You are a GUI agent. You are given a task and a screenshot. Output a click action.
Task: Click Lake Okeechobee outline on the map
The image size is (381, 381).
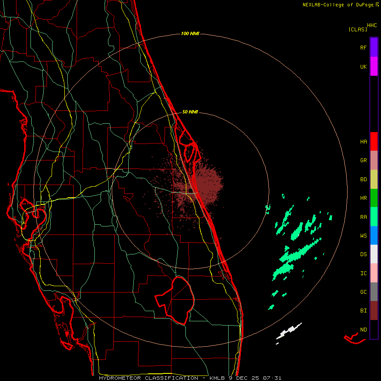pyautogui.click(x=175, y=300)
